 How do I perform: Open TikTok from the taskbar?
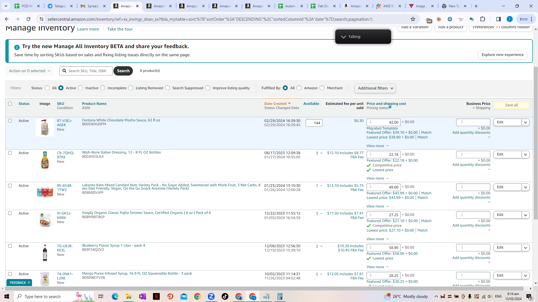coord(225,296)
